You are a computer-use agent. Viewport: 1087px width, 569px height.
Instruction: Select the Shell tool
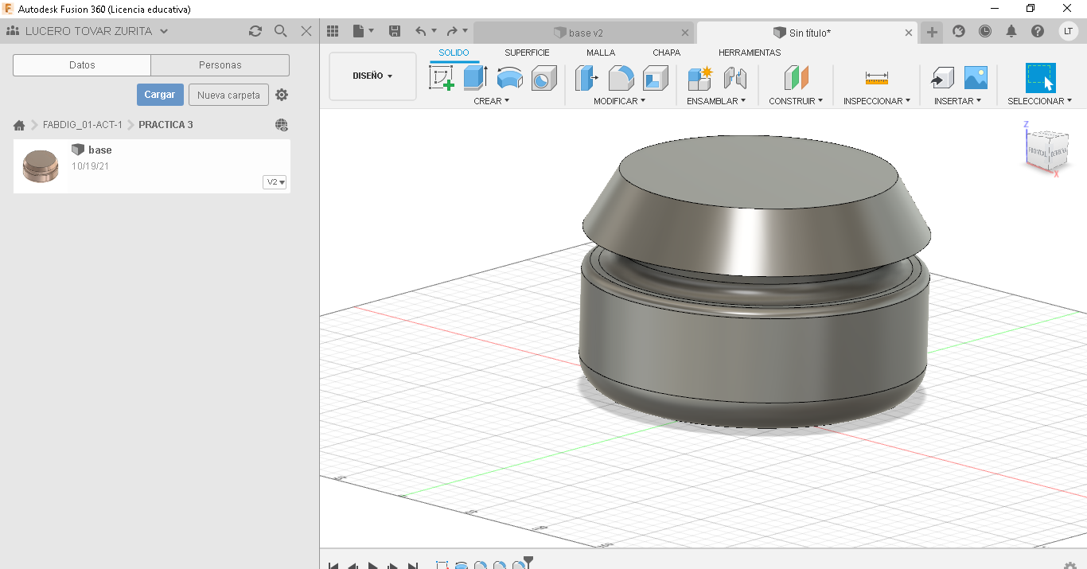point(655,78)
